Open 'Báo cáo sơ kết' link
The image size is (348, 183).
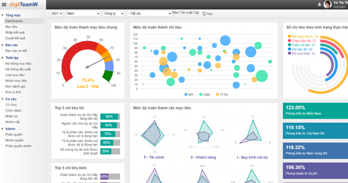[x=16, y=51]
